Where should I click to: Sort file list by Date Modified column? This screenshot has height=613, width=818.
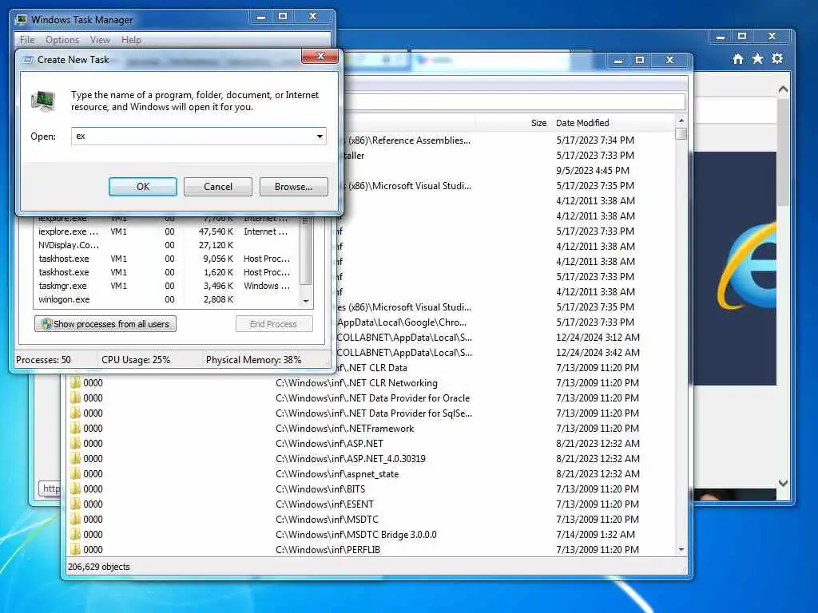point(582,123)
